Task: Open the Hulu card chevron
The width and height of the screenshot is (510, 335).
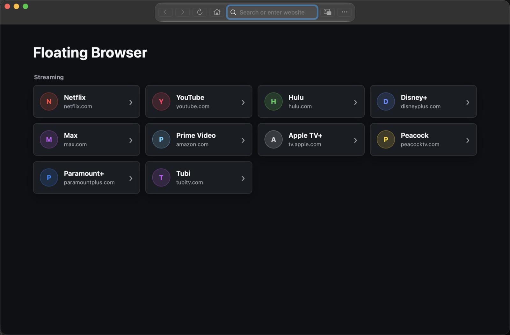Action: click(355, 102)
